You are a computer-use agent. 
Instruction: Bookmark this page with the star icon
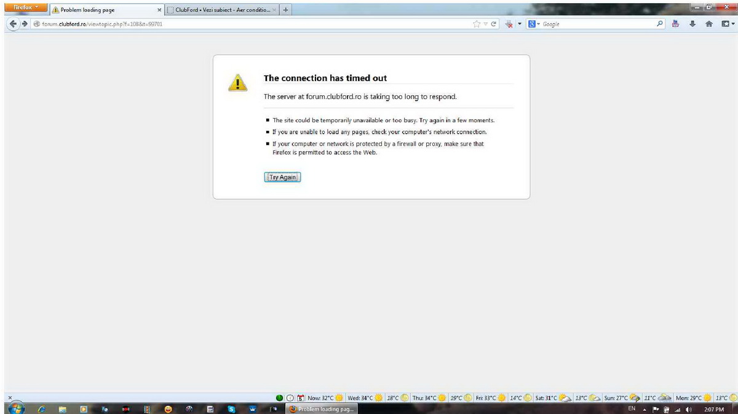pos(476,24)
